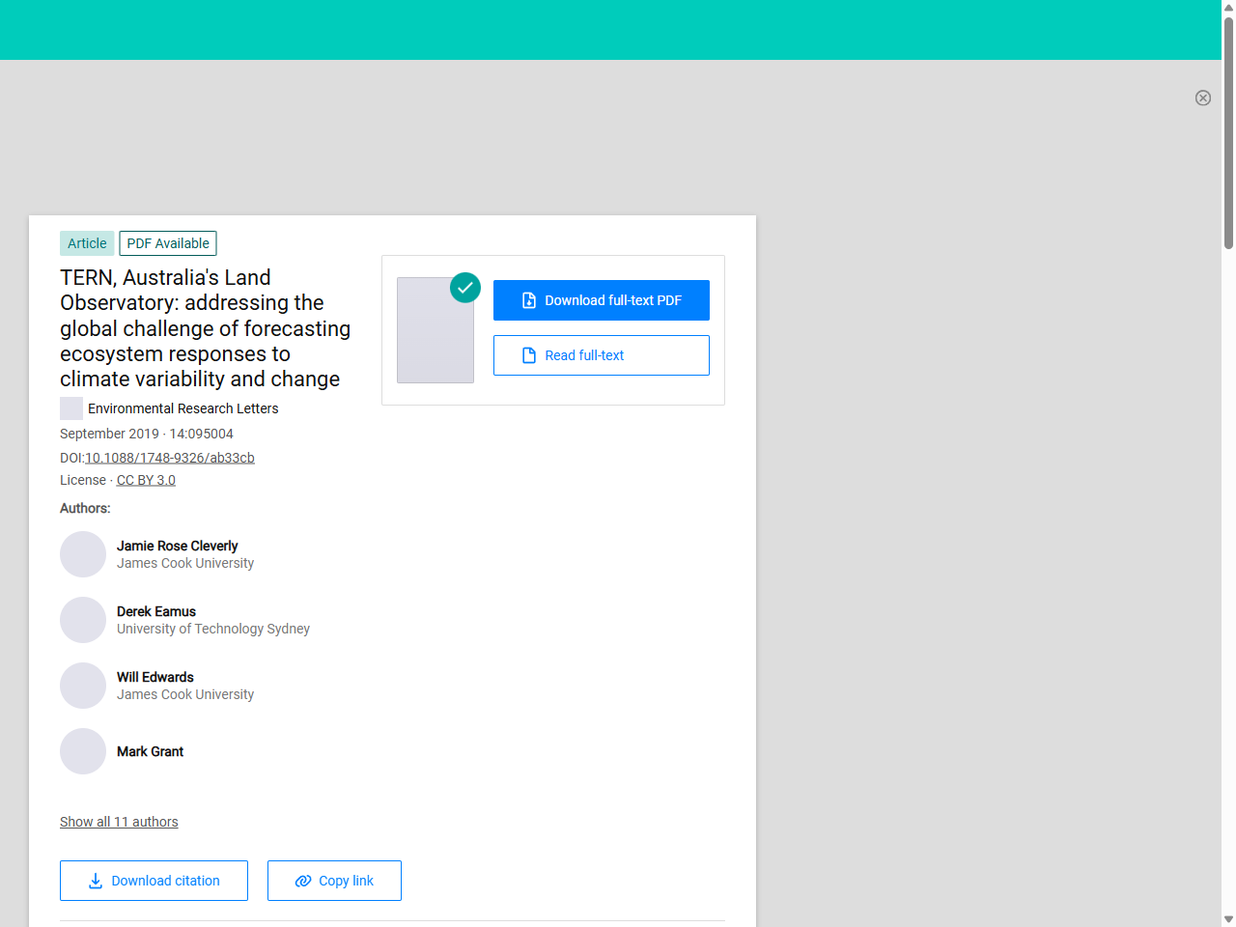Click the Environmental Research Letters journal name
This screenshot has height=927, width=1236.
(183, 408)
